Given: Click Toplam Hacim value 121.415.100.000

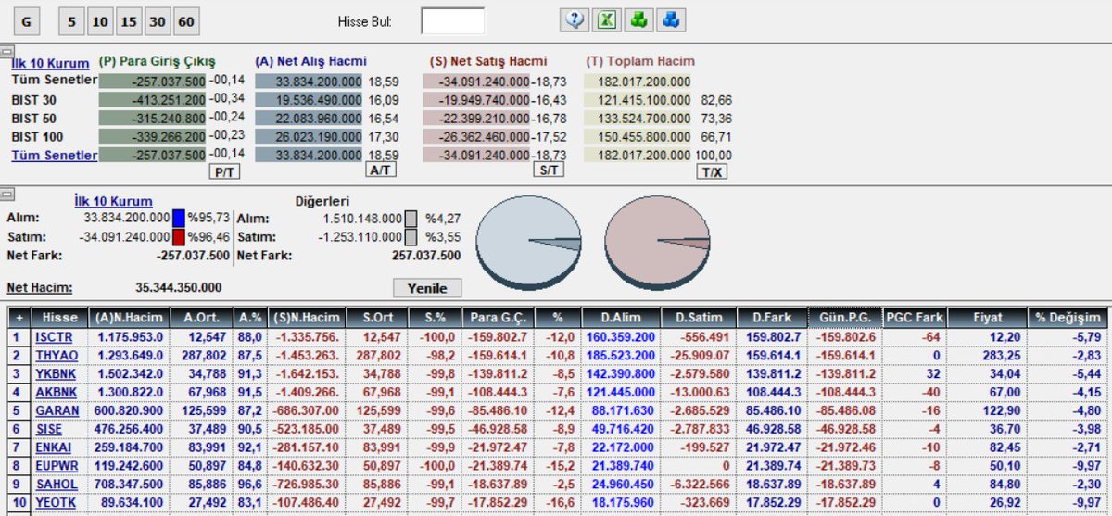Looking at the screenshot, I should 639,99.
